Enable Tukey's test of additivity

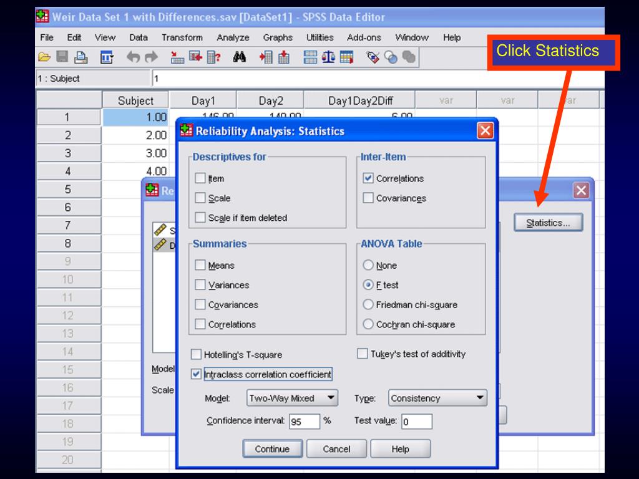(x=363, y=353)
